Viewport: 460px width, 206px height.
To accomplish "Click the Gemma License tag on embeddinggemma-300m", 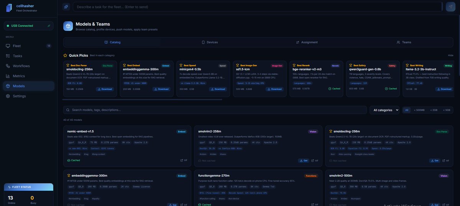I will 142,187.
